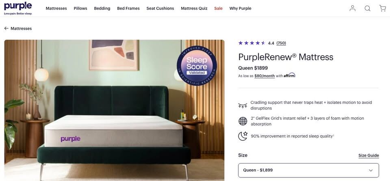Open the shopping cart icon
Viewport: 390px width, 181px height.
point(383,8)
